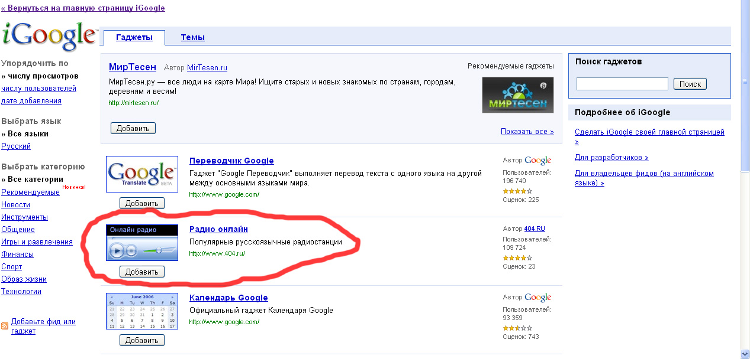The height and width of the screenshot is (359, 750).
Task: Click the Google author logo for Переводчик
Action: pos(537,160)
